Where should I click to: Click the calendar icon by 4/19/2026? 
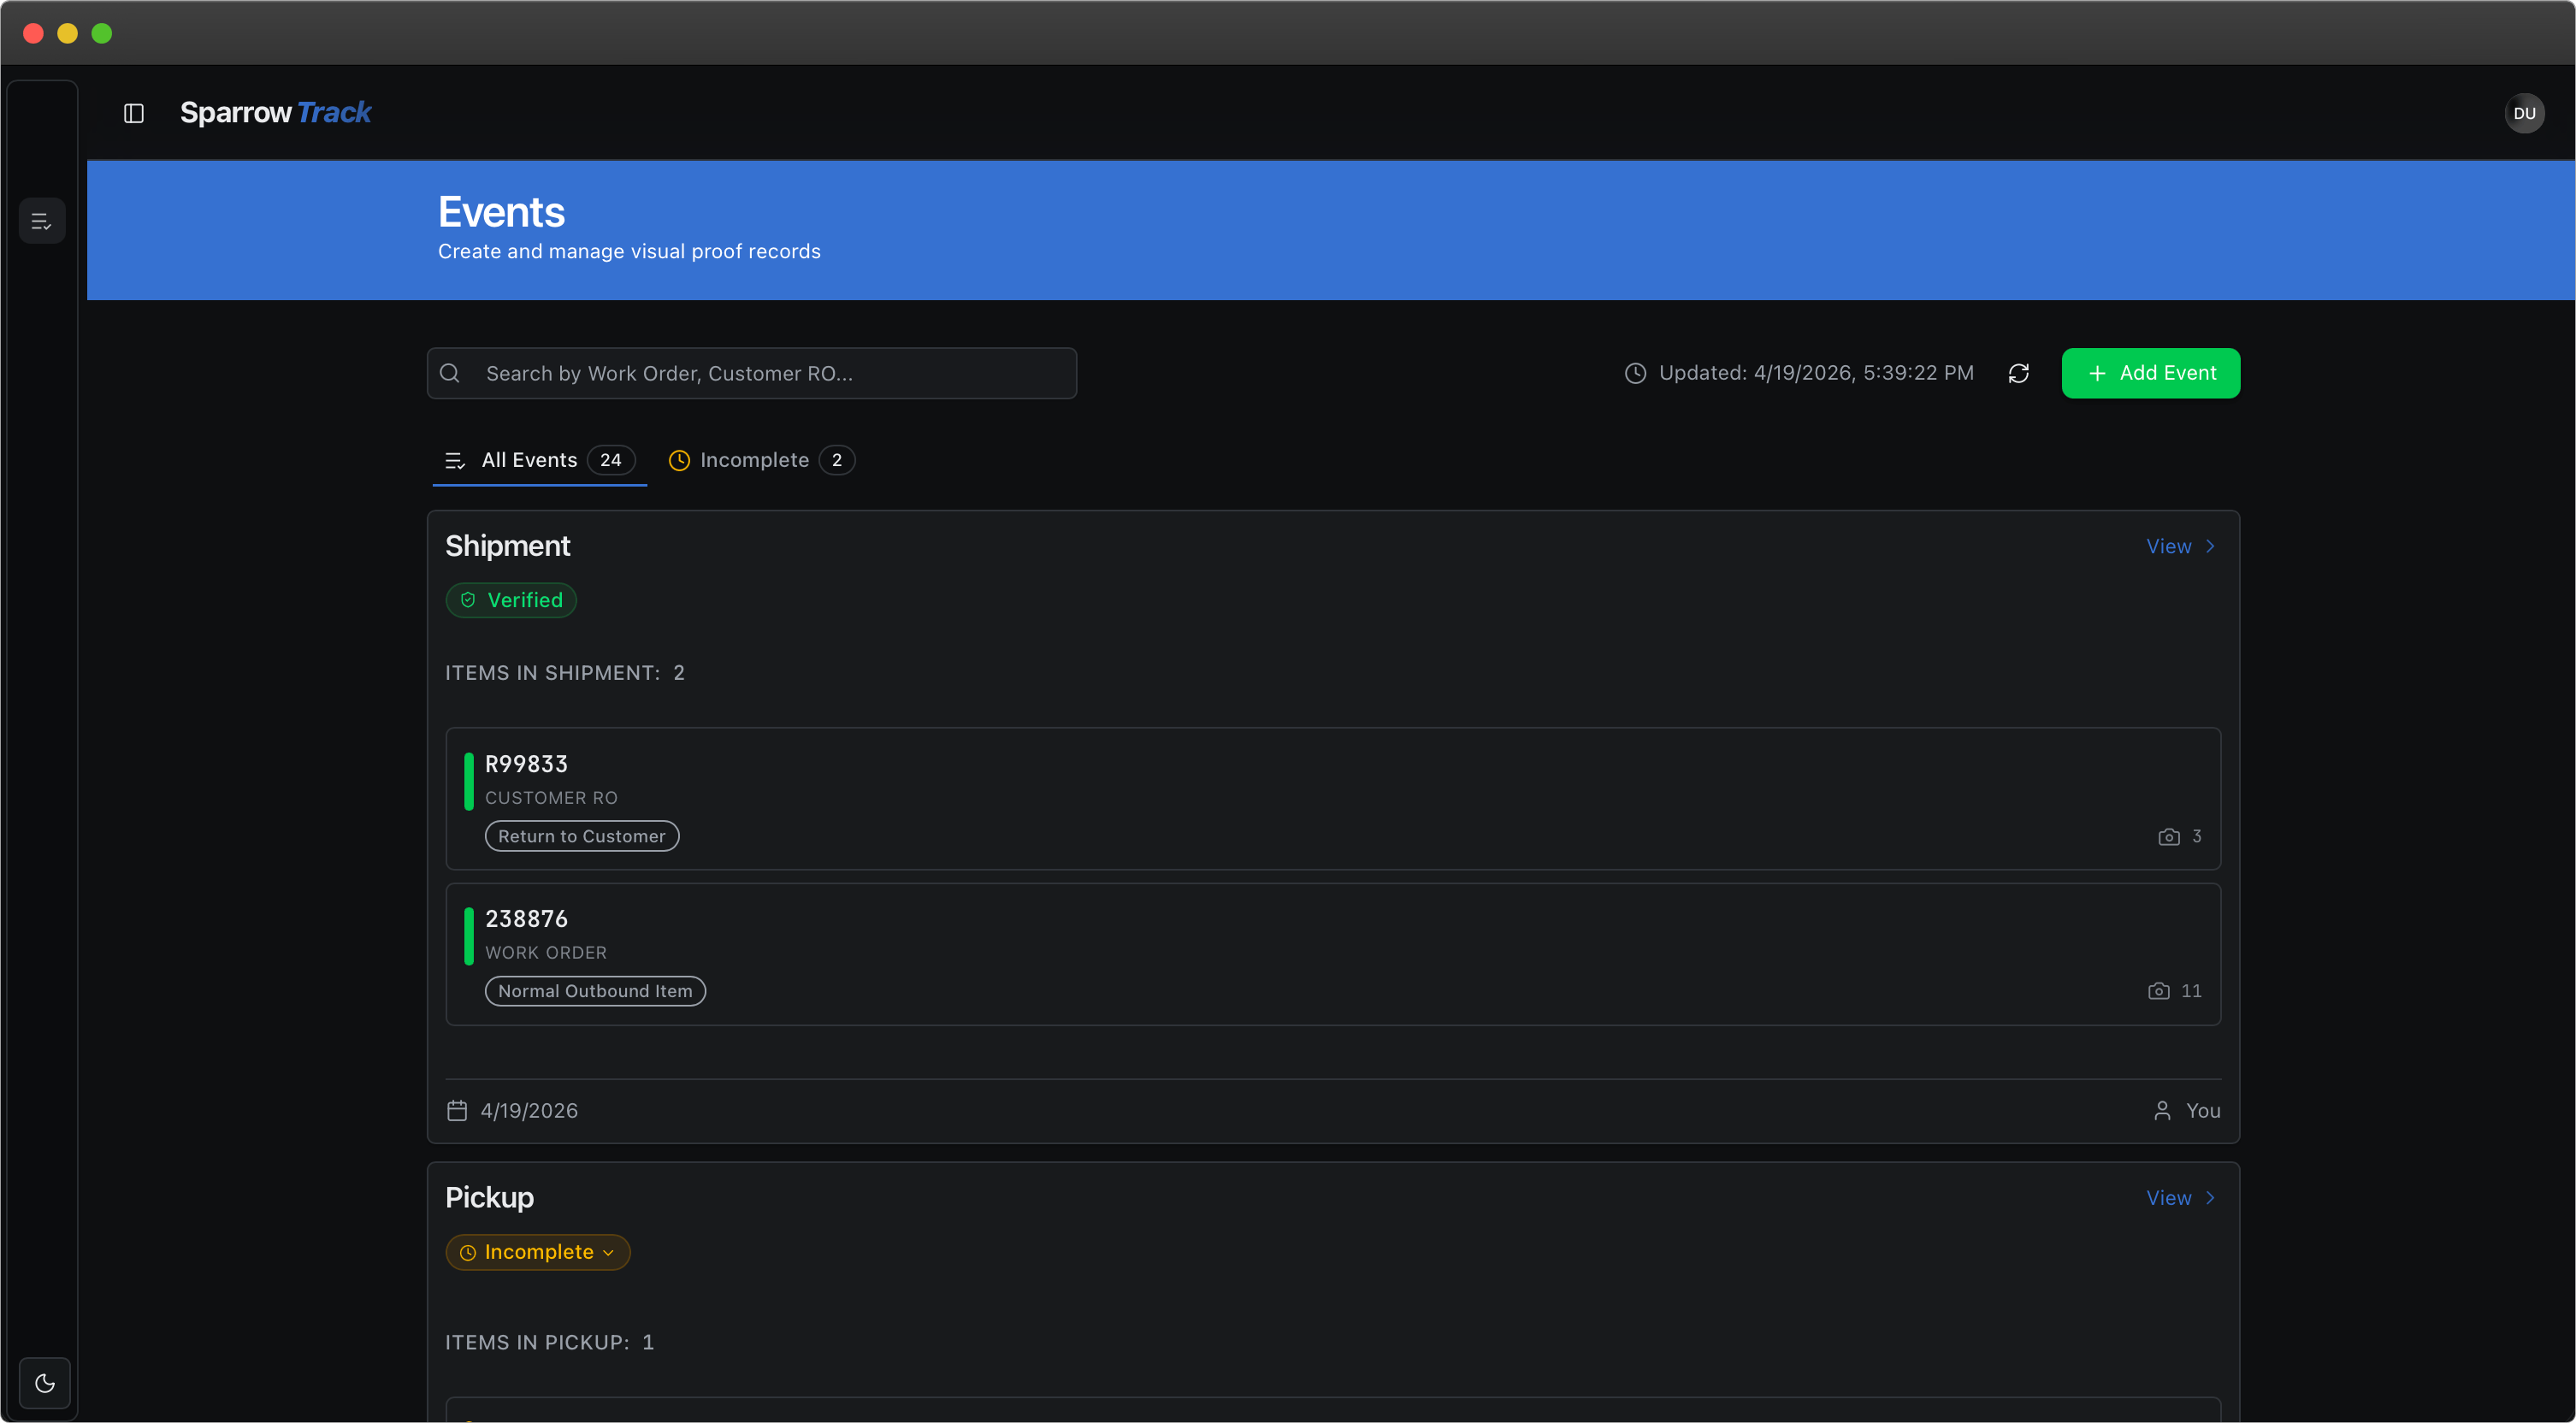[457, 1111]
